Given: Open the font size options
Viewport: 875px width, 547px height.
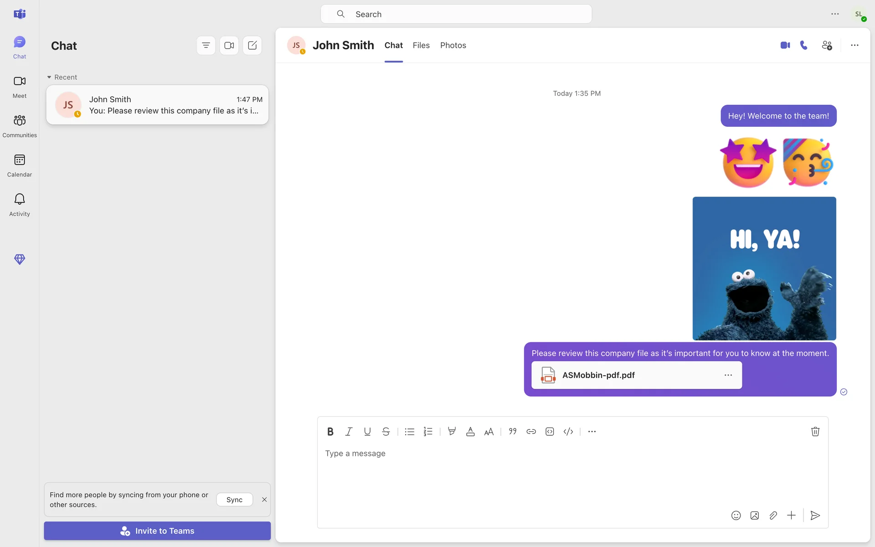Looking at the screenshot, I should pyautogui.click(x=489, y=432).
